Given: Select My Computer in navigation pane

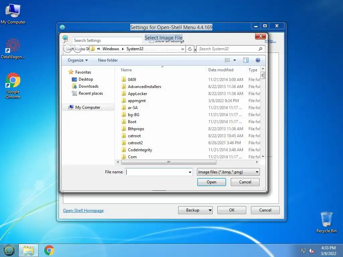Looking at the screenshot, I should pyautogui.click(x=88, y=107).
